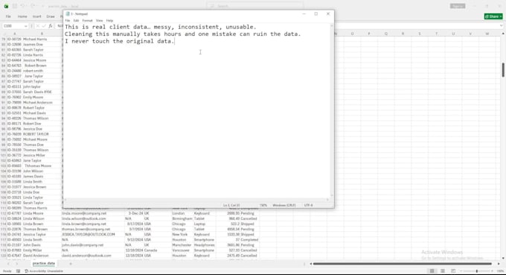Click Accessibility Unavailable in Excel status bar
Viewport: 506px width, 275px height.
pos(44,271)
